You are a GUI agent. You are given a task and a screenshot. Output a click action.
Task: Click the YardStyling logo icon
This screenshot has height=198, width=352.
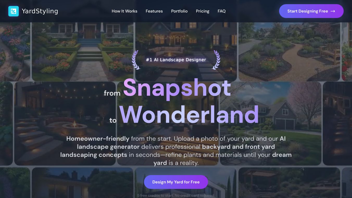14,11
